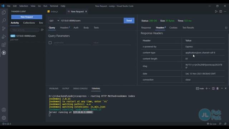229x129 pixels.
Task: Open the Output panel tab
Action: [65, 89]
